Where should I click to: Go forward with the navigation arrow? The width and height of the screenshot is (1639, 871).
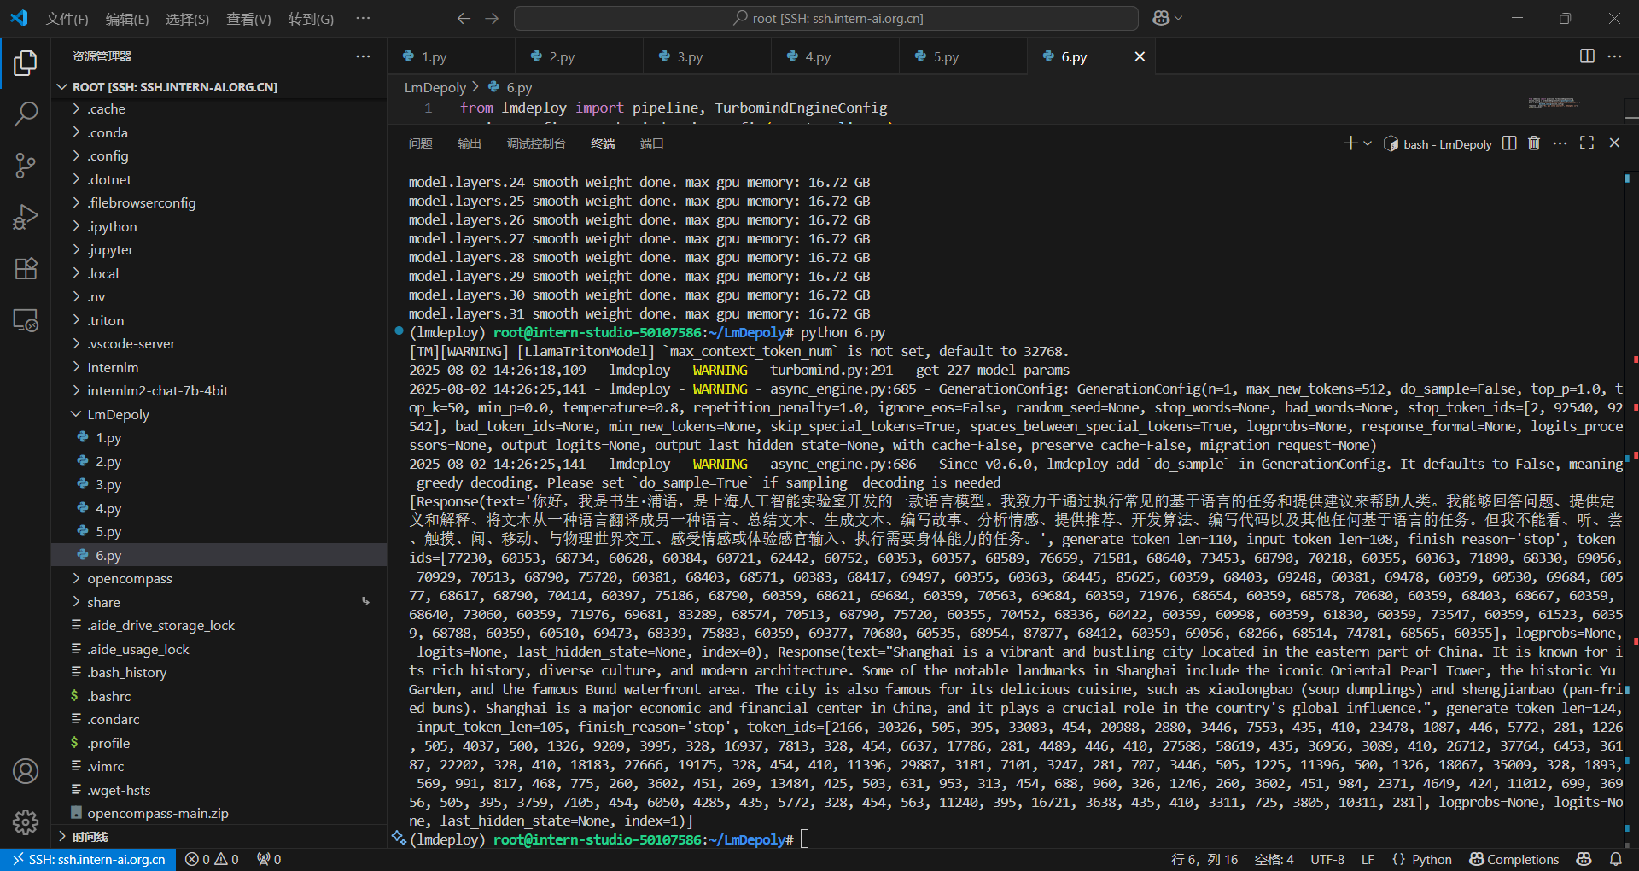point(492,18)
